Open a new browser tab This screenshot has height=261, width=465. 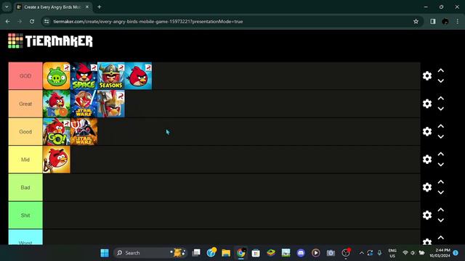point(100,7)
